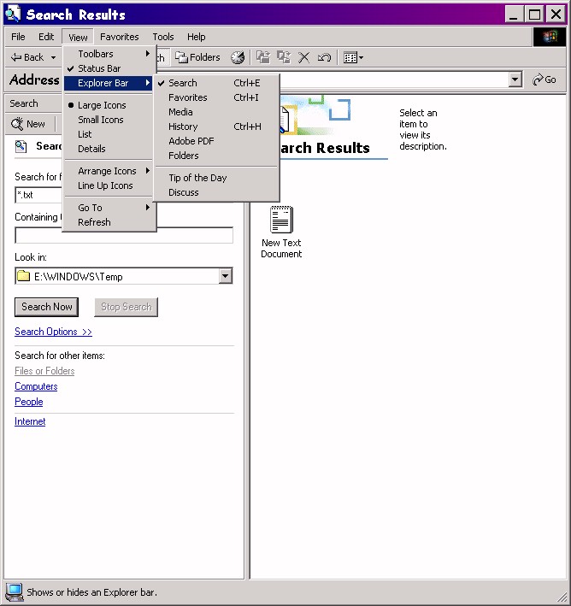Expand the Go To submenu
The height and width of the screenshot is (606, 571).
click(x=109, y=208)
